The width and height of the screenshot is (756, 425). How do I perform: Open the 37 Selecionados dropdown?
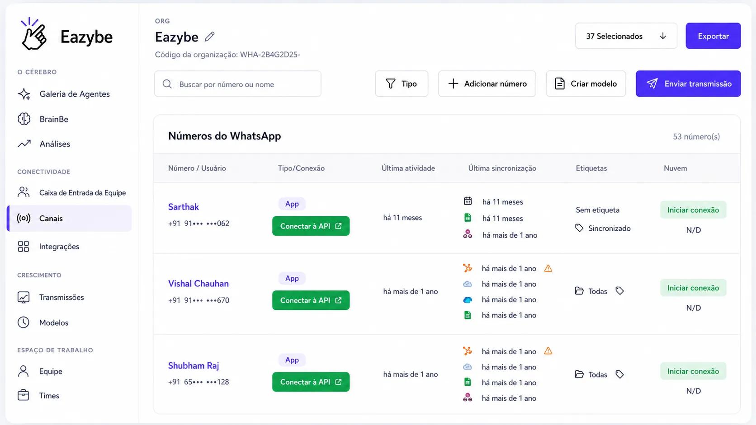[626, 36]
